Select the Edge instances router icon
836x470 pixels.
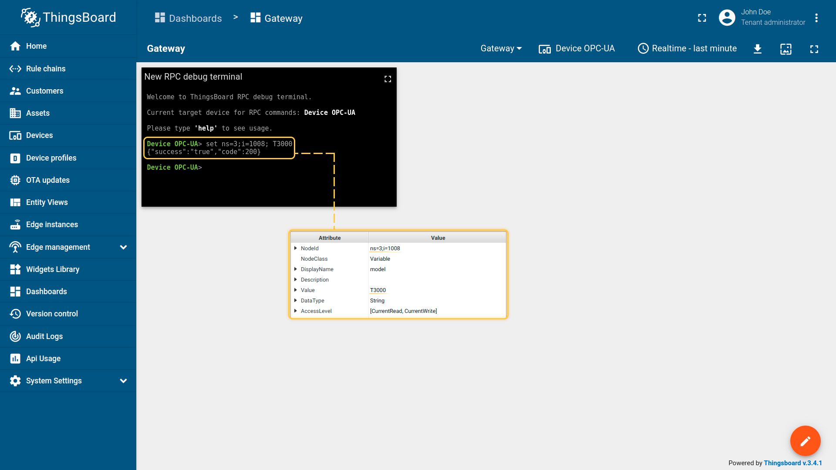click(15, 225)
